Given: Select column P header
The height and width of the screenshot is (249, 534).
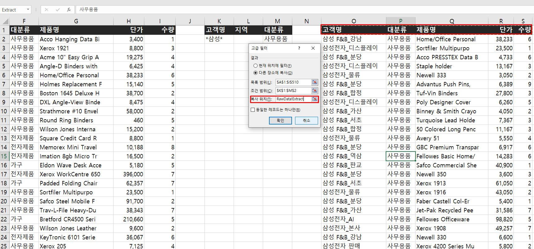Looking at the screenshot, I should point(401,21).
